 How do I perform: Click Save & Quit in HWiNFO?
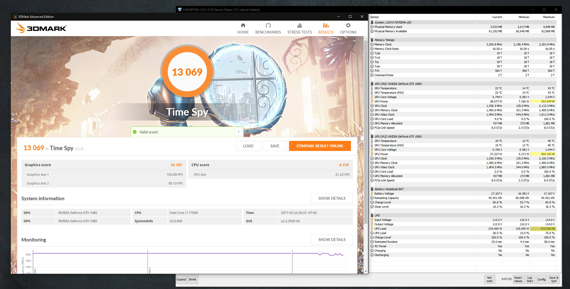coord(554,279)
